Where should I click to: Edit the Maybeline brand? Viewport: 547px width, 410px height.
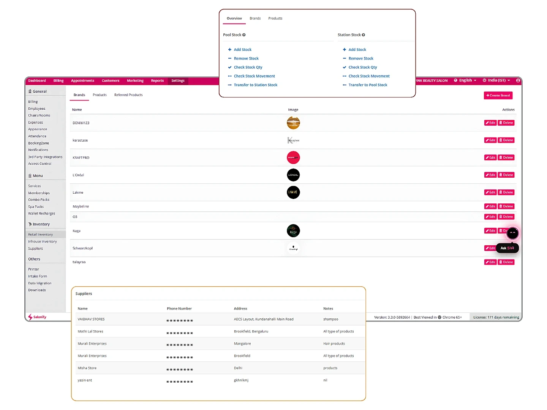pos(490,207)
